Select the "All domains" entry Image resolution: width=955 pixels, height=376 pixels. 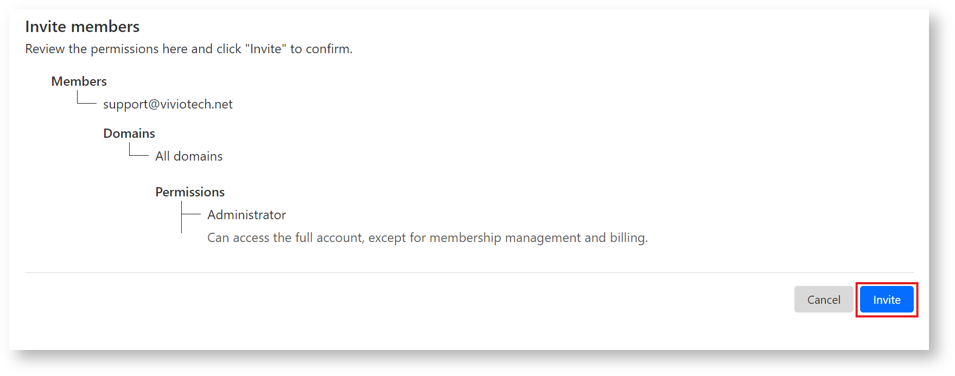click(189, 156)
